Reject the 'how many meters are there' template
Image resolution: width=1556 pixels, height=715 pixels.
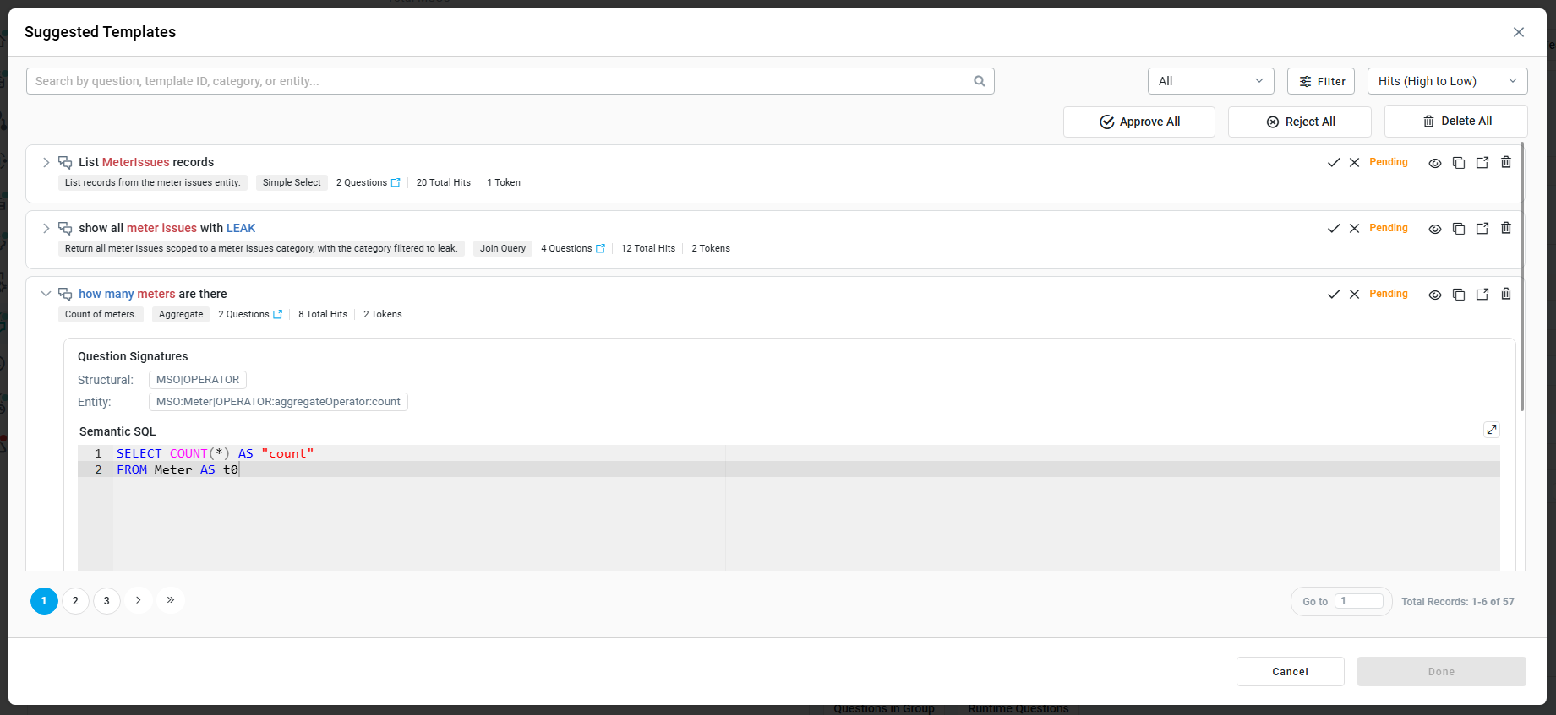pyautogui.click(x=1354, y=294)
